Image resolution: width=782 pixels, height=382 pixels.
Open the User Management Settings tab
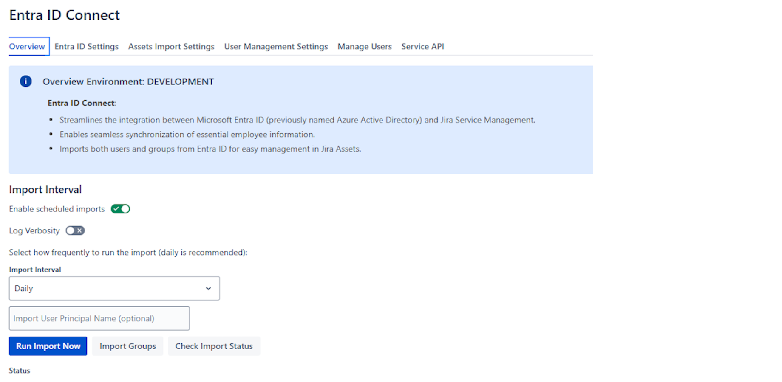pyautogui.click(x=276, y=46)
